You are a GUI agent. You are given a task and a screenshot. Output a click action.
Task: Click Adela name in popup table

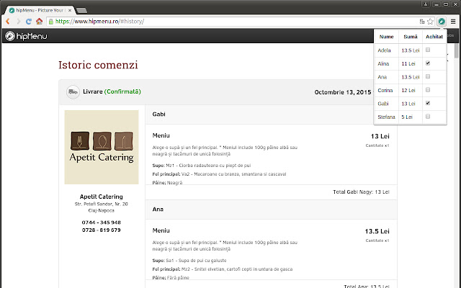[x=384, y=50]
